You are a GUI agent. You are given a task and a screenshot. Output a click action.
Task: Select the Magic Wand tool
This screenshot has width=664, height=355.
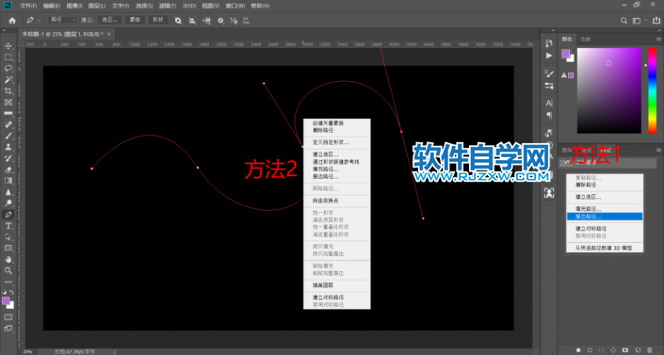8,80
